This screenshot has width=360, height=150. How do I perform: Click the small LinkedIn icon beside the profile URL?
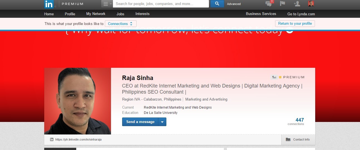(52, 139)
